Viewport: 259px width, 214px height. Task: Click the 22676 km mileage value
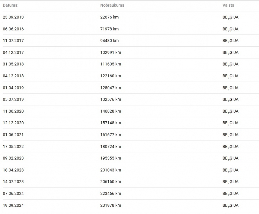coord(109,17)
